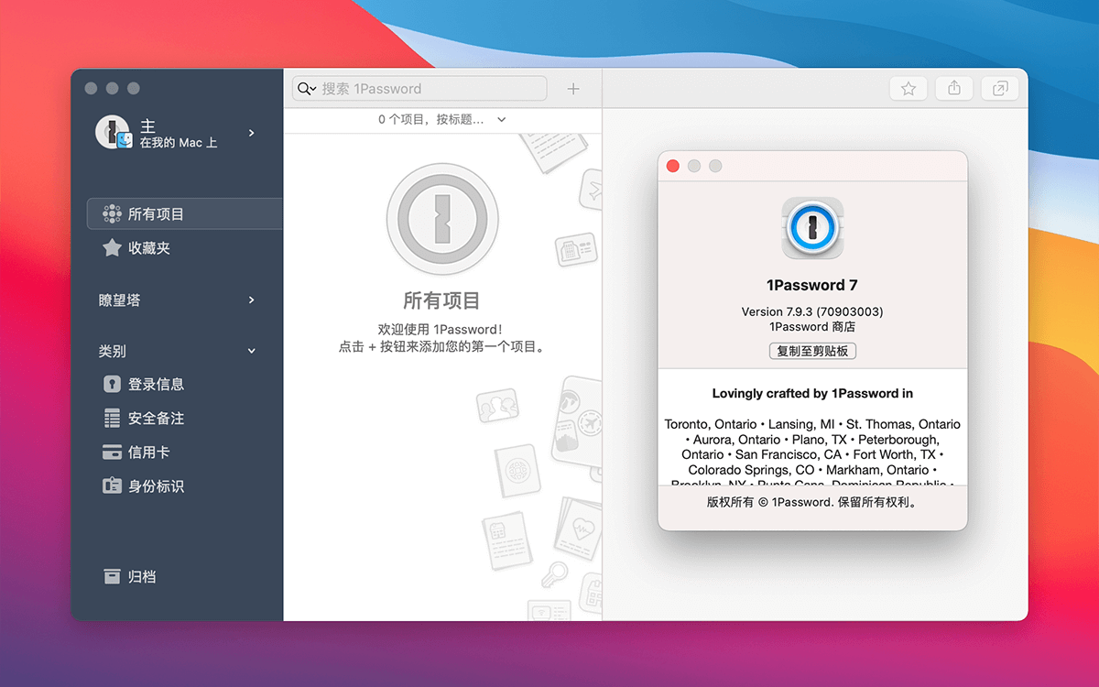Image resolution: width=1099 pixels, height=687 pixels.
Task: Open the 安全备注 category
Action: tap(156, 419)
